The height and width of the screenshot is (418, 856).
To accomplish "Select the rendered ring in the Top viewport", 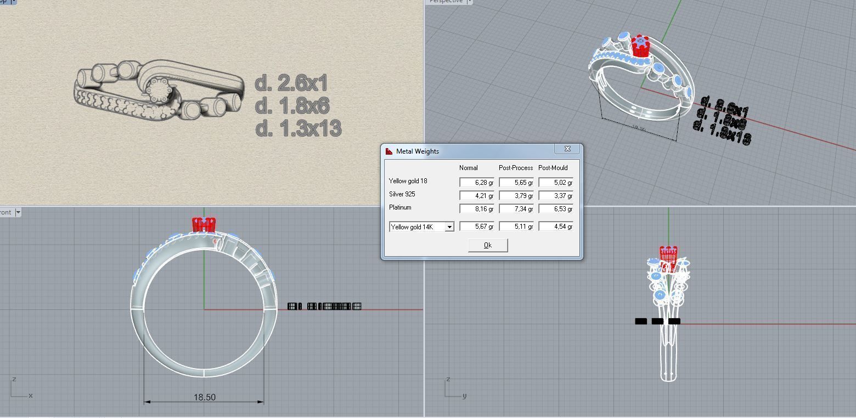I will tap(159, 91).
